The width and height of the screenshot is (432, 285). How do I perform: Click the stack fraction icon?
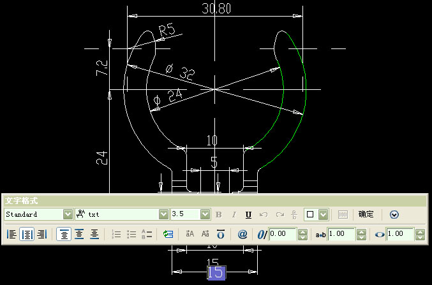[295, 214]
